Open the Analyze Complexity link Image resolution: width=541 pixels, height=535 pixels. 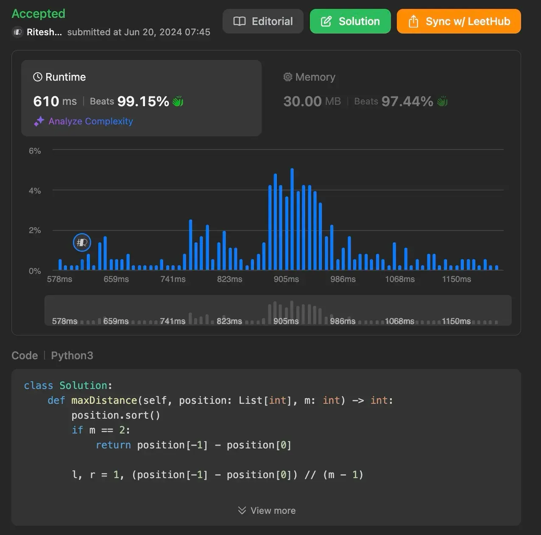90,121
